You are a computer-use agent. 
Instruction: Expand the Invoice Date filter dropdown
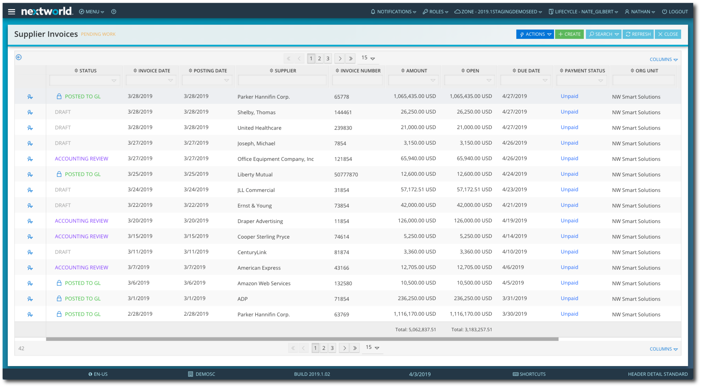[x=170, y=80]
